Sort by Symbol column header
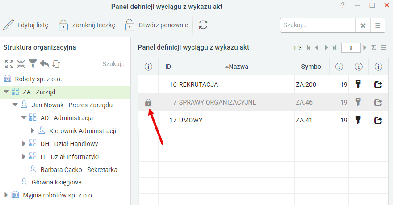Screen dimensions: 393x205 pyautogui.click(x=312, y=67)
